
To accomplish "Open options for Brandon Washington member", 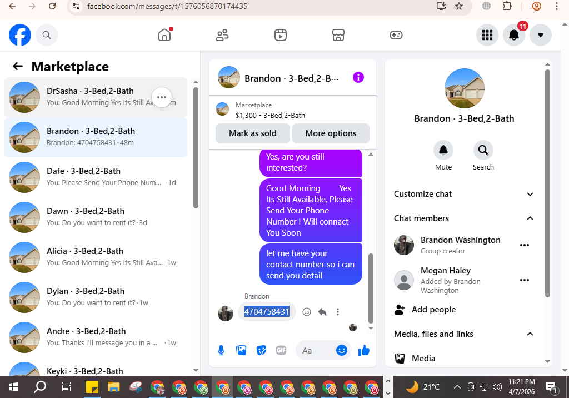I will coord(525,245).
